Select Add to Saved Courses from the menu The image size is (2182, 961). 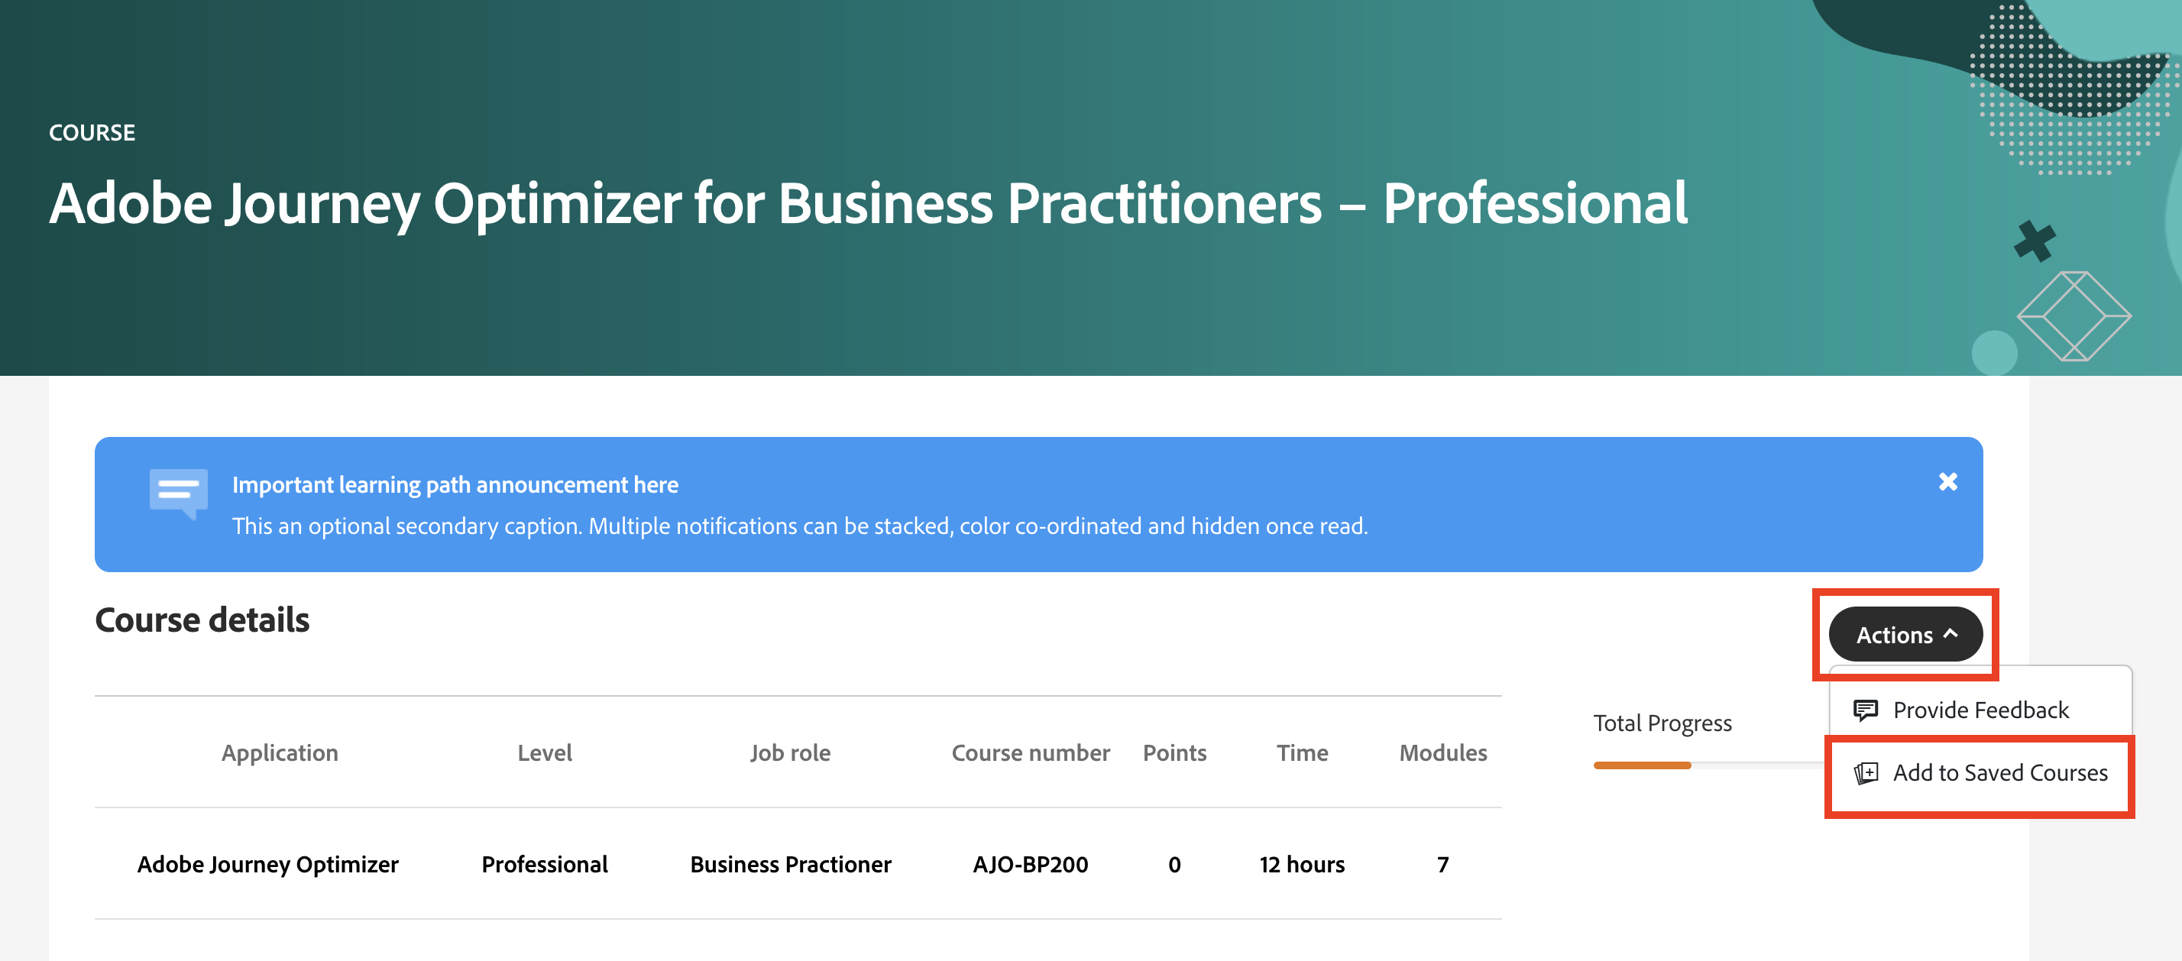(x=1999, y=773)
